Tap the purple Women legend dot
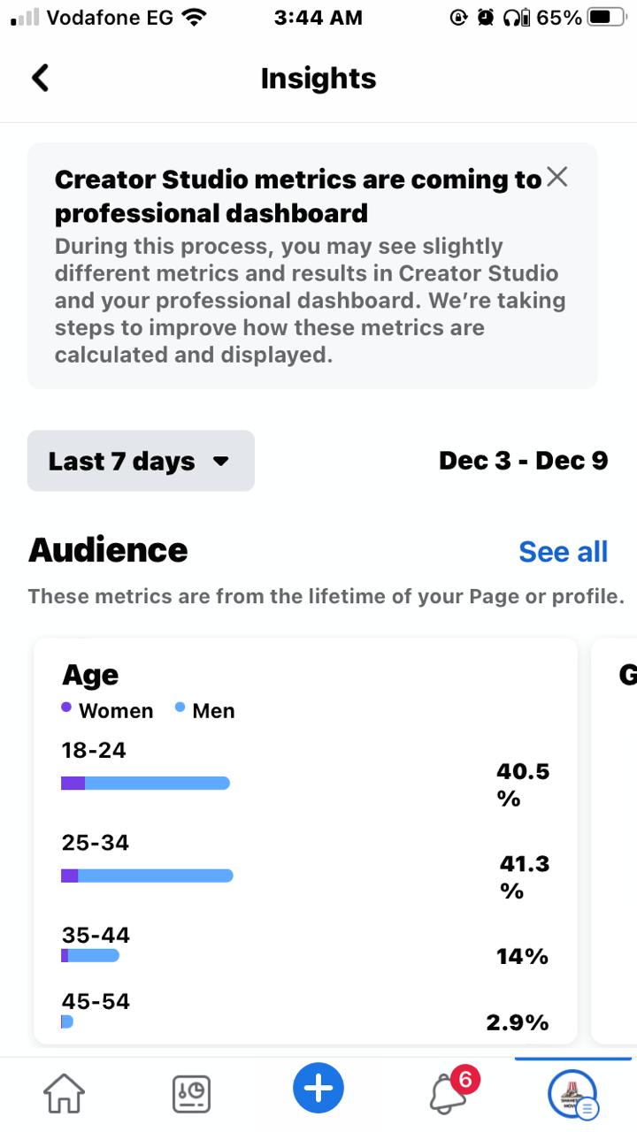Viewport: 637px width, 1132px height. coord(66,707)
